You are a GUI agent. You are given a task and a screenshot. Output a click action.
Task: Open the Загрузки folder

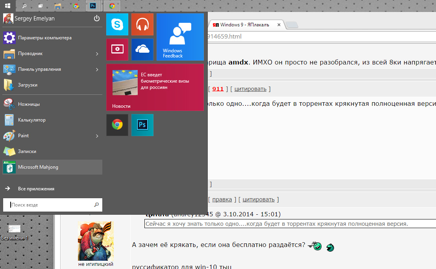click(x=52, y=85)
